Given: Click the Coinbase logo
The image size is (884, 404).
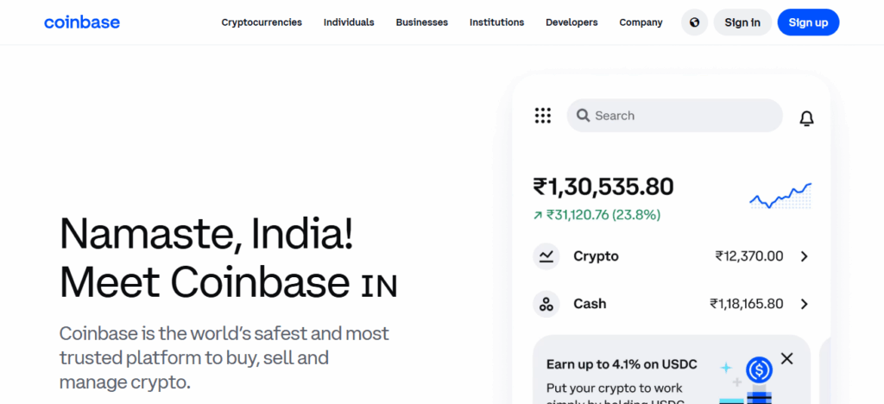Looking at the screenshot, I should click(x=82, y=22).
